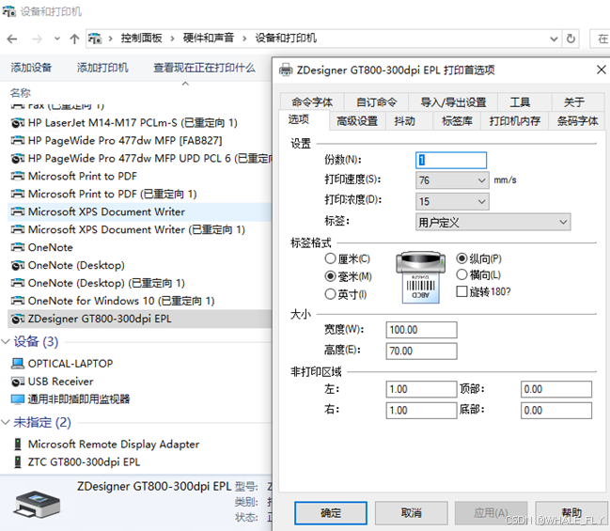This screenshot has width=610, height=531.
Task: Click the 名称 column sort arrow
Action: (x=185, y=84)
